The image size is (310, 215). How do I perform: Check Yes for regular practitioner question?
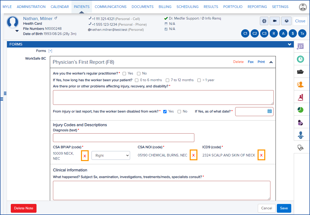124,73
